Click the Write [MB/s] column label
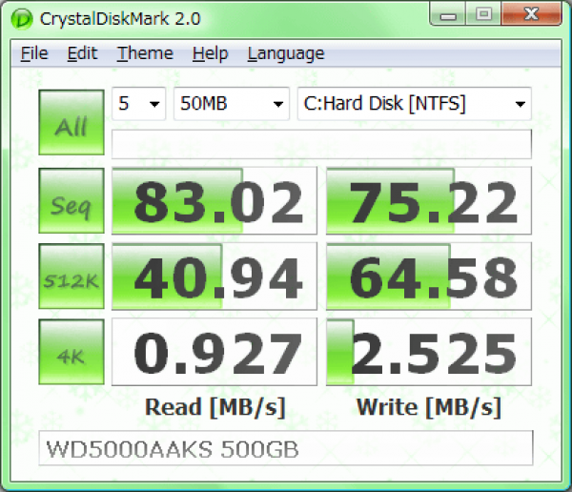The height and width of the screenshot is (492, 572). [x=429, y=407]
